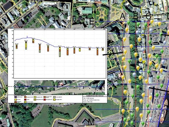
Task: Select the borehole column at the hilltop peak
Action: [x=33, y=41]
